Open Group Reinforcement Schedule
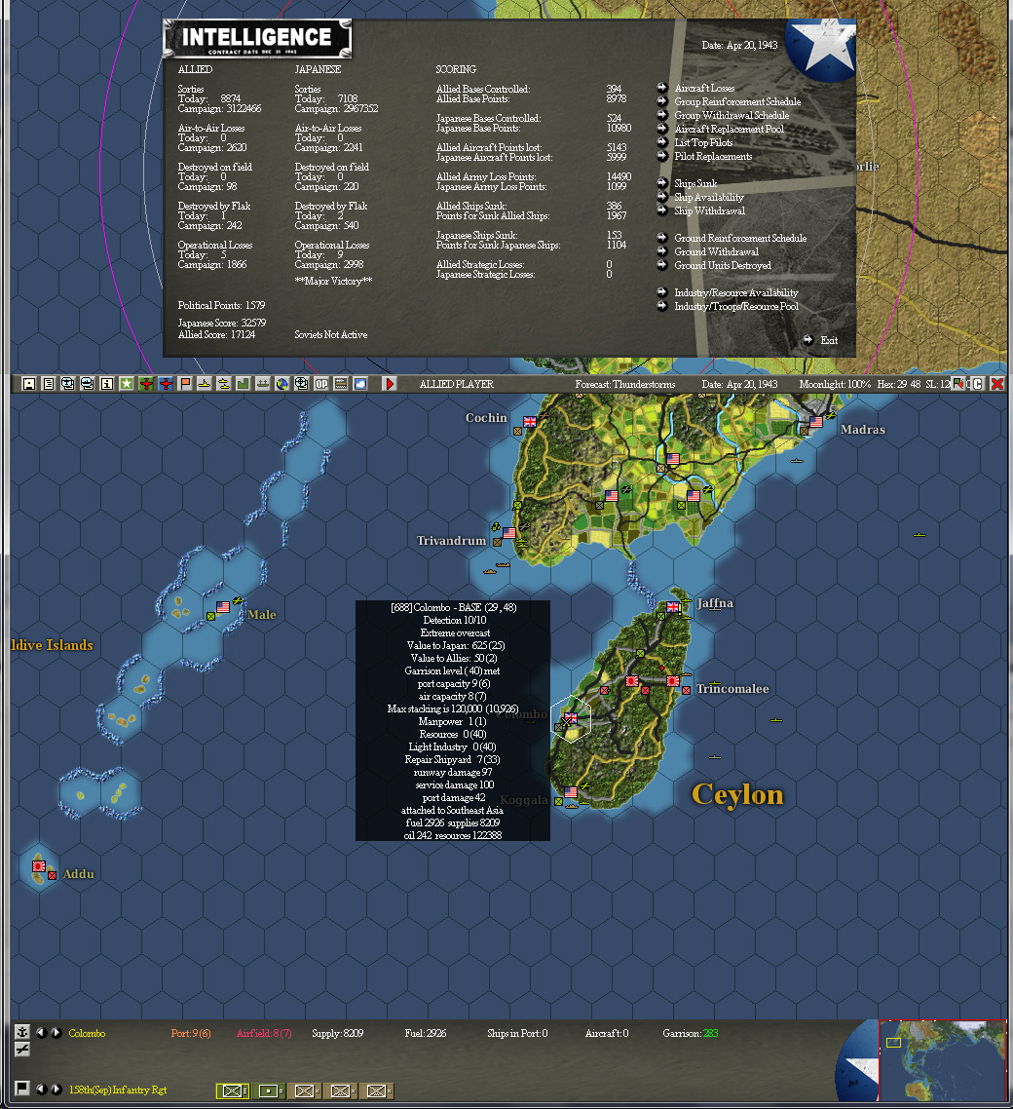 pyautogui.click(x=737, y=101)
